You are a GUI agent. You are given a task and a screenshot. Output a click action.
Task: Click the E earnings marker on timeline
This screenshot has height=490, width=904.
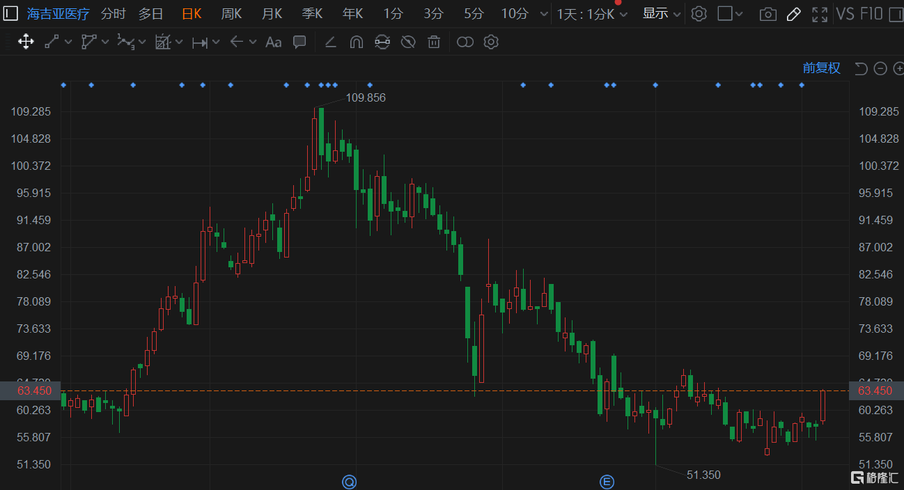pos(607,482)
